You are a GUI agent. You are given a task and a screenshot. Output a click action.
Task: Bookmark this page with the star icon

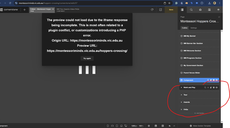click(169, 3)
